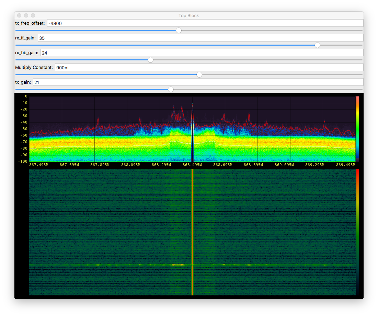
Task: Minimize the Top Block window
Action: (26, 15)
